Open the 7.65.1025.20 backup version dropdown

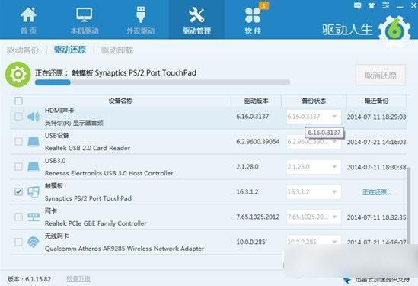pos(314,217)
